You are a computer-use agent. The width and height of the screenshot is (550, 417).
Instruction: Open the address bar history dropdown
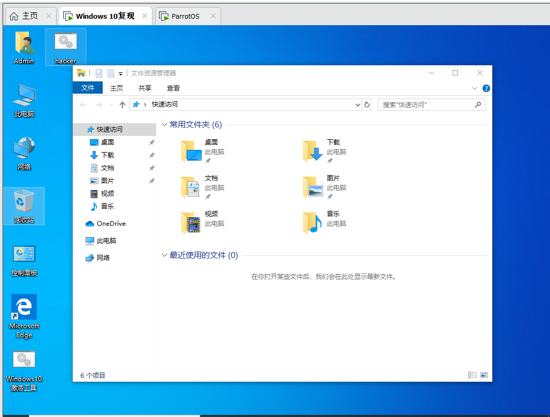tap(357, 104)
